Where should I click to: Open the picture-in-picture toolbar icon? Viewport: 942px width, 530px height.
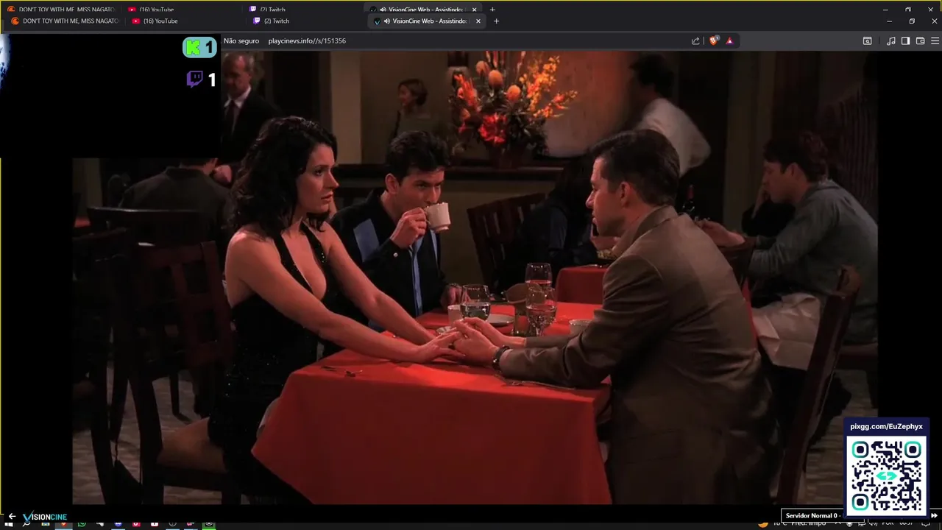(868, 41)
